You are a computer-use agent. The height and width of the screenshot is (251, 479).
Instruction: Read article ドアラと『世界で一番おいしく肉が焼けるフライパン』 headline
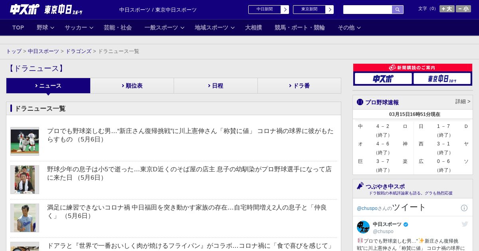pyautogui.click(x=190, y=246)
